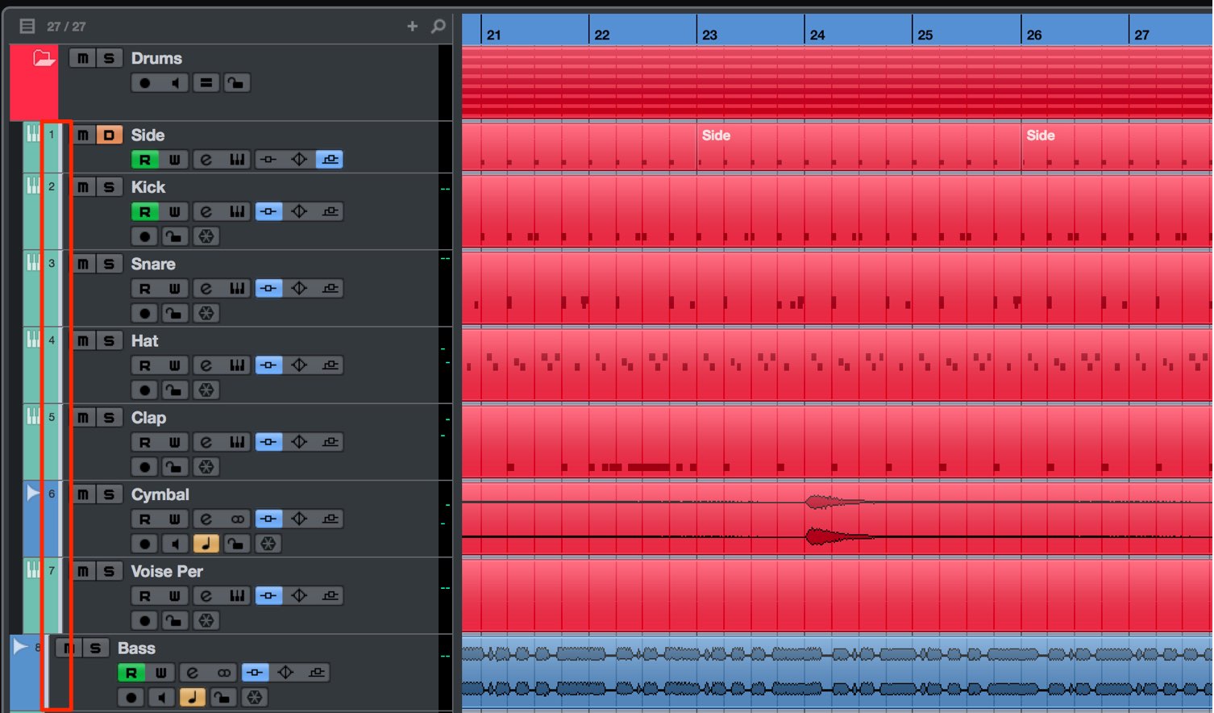This screenshot has height=713, width=1214.
Task: Record-enable the Drums folder track
Action: point(145,83)
